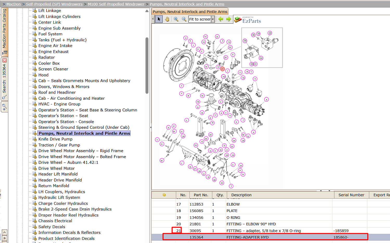390x243 pixels.
Task: Click the Tanks (Fuel + Hydraulic) page icon
Action: coord(34,40)
